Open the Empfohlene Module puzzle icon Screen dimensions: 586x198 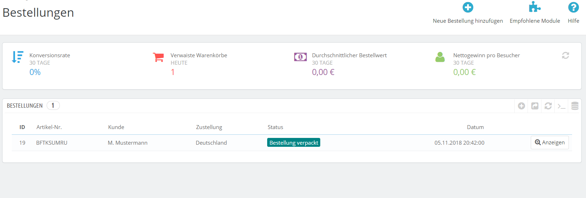click(x=534, y=7)
